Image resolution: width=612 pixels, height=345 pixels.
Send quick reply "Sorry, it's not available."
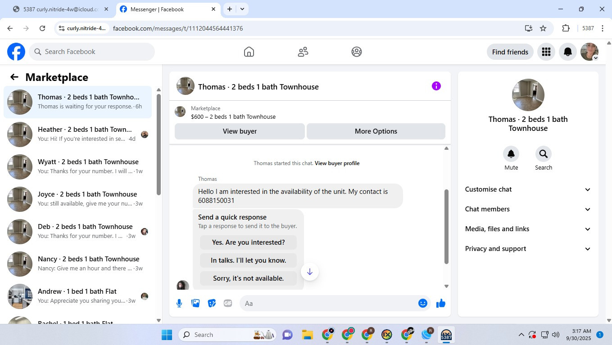249,278
